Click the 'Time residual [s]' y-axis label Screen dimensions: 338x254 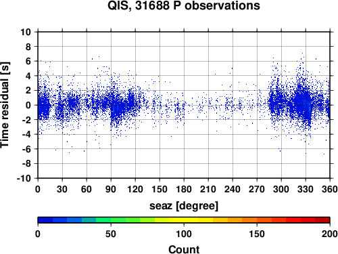(x=5, y=105)
